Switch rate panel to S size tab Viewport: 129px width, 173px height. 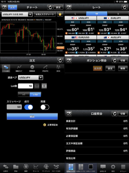118,14
